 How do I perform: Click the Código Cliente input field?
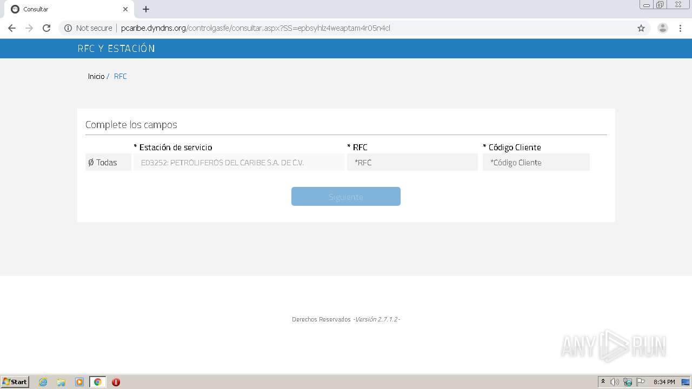[536, 162]
